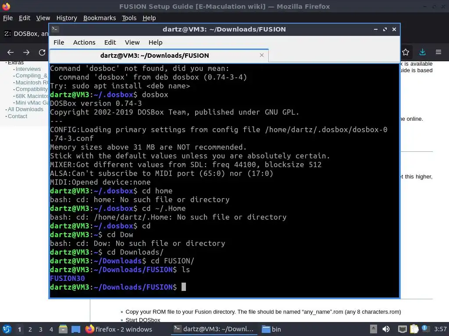Open the application menu in the taskbar
Screen dimensions: 449x336
coord(7,329)
